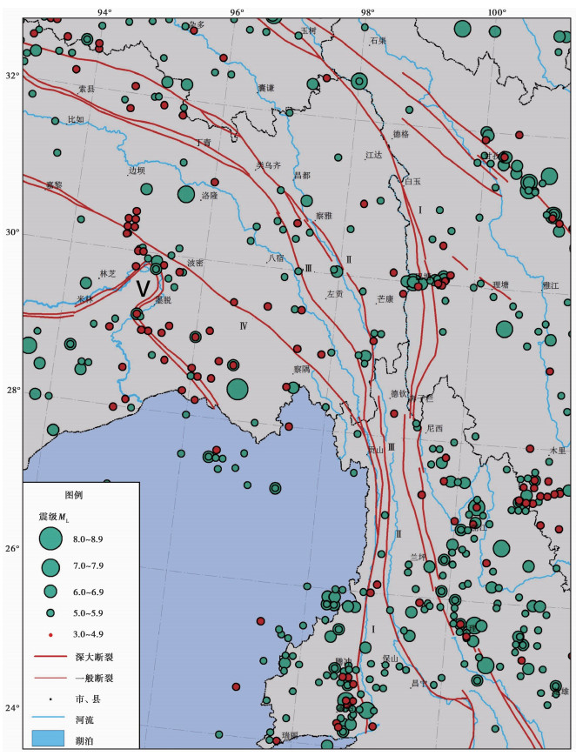Click the 昌都 city label
Screen dimensions: 576x756
(x=302, y=175)
